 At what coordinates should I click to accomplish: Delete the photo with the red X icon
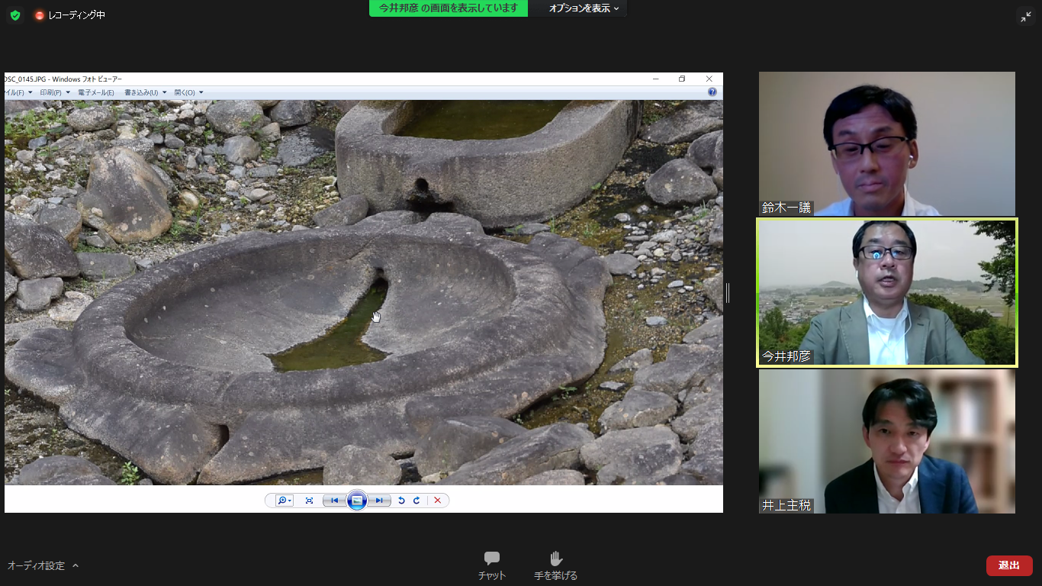pyautogui.click(x=437, y=501)
